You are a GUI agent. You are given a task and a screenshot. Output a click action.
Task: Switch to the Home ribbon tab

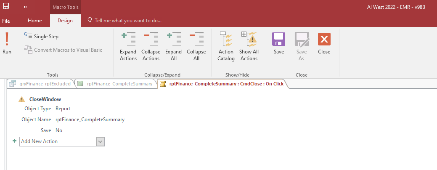[x=35, y=21]
